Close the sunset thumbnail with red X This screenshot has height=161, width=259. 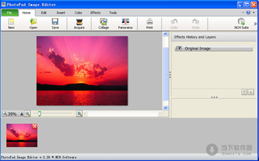[35, 126]
